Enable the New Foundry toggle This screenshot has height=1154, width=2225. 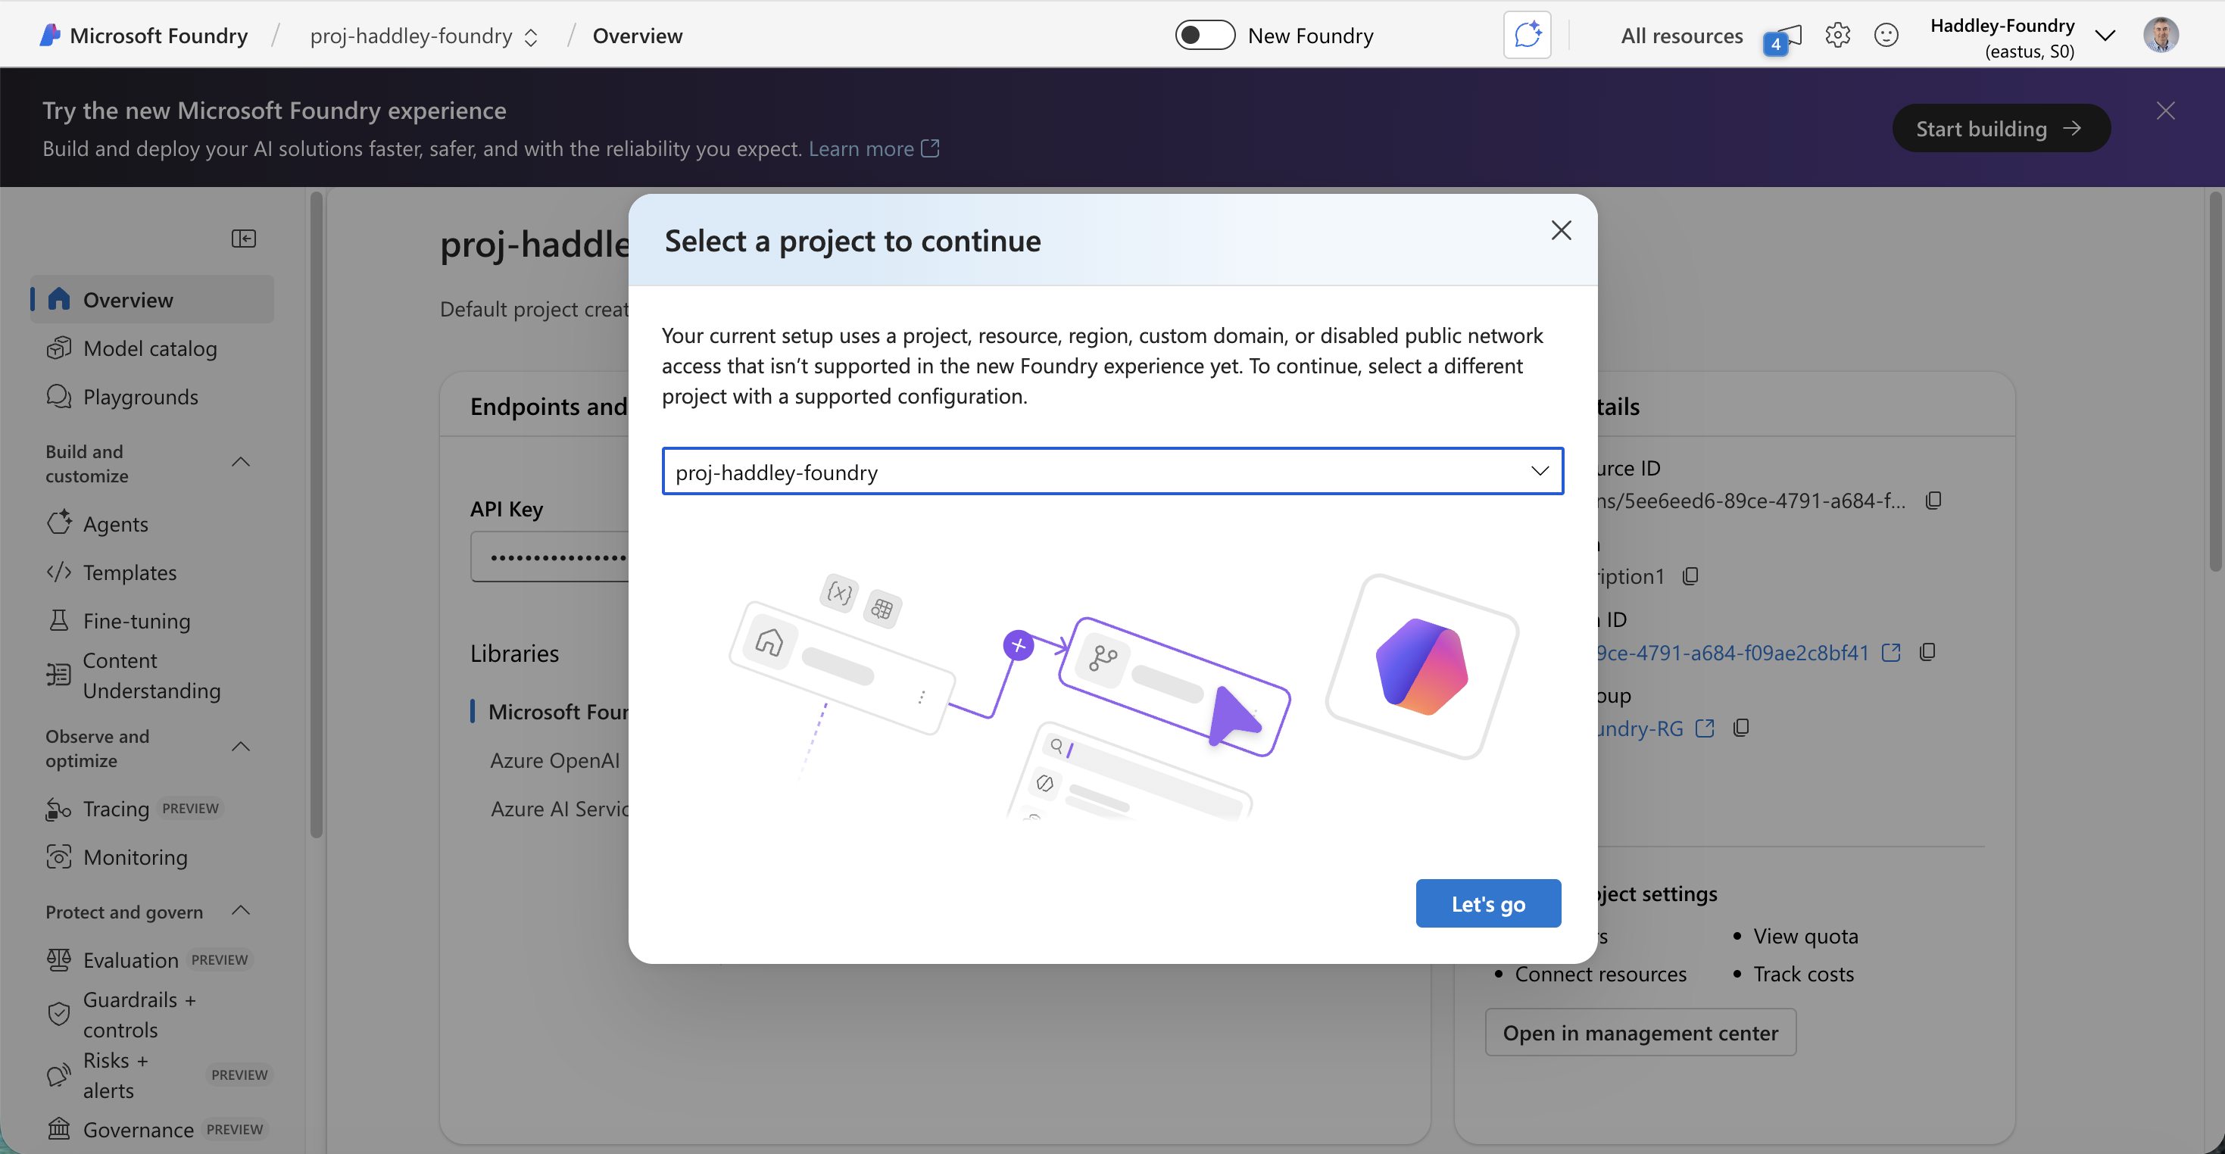point(1204,35)
